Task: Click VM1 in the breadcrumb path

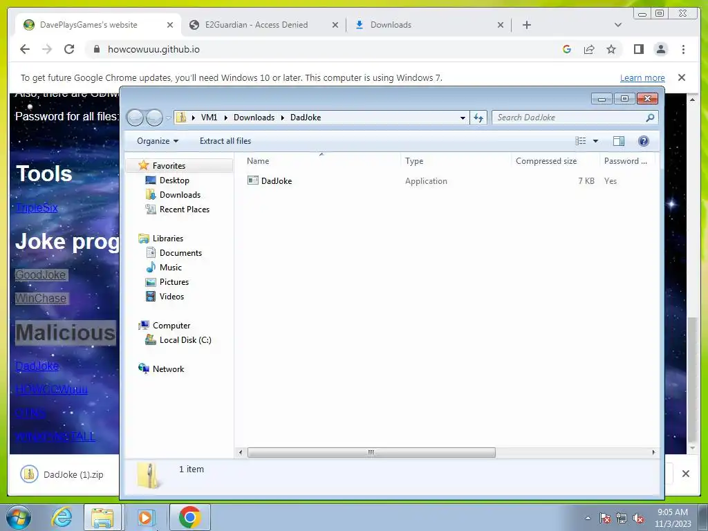Action: pos(209,118)
